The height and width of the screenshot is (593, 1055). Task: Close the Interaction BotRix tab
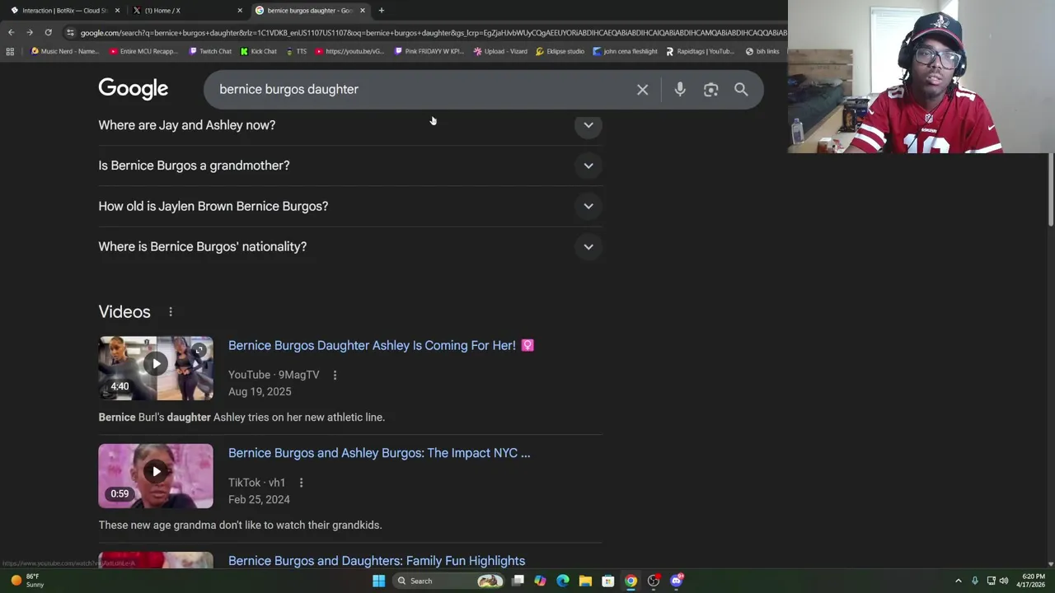click(117, 10)
